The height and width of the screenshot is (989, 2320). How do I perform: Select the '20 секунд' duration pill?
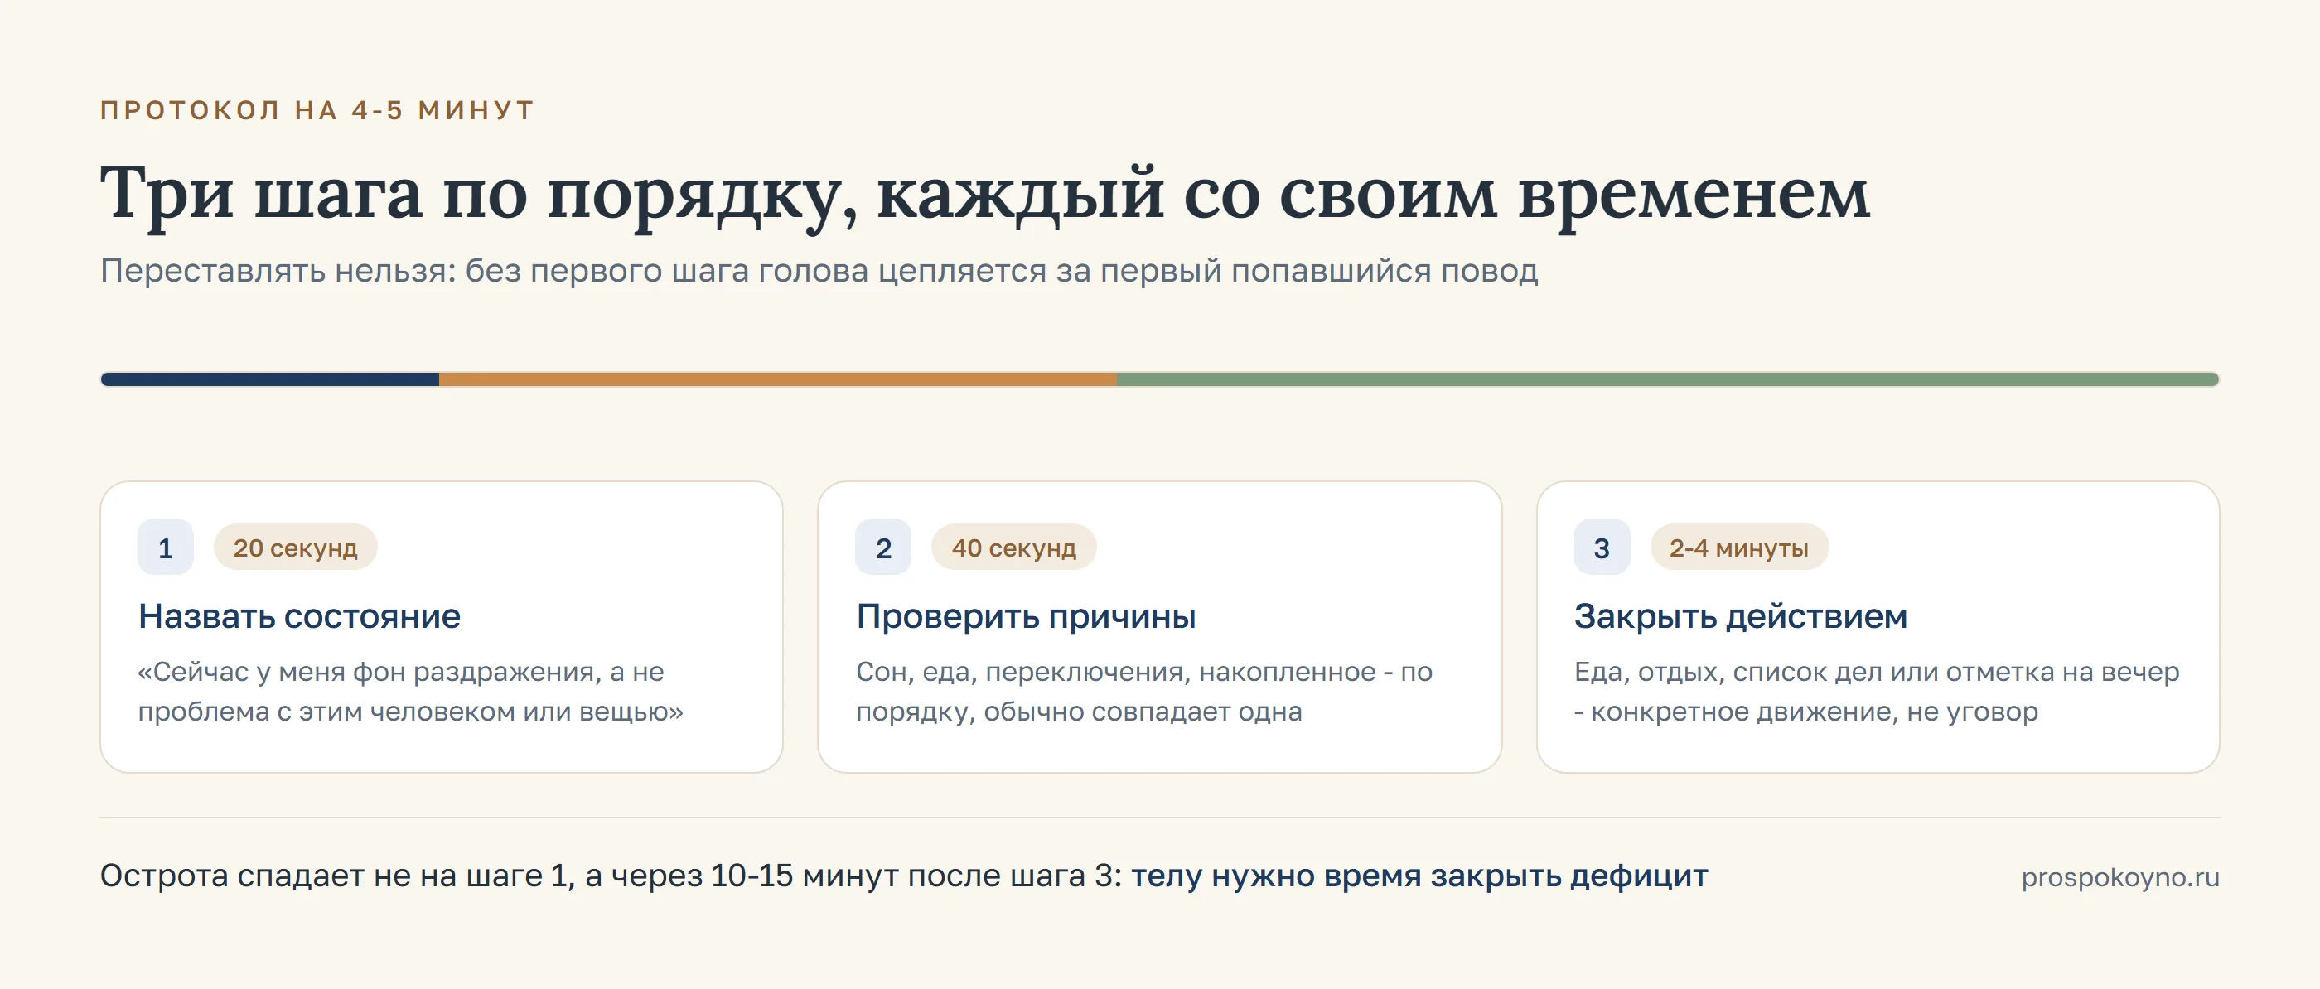pyautogui.click(x=296, y=547)
